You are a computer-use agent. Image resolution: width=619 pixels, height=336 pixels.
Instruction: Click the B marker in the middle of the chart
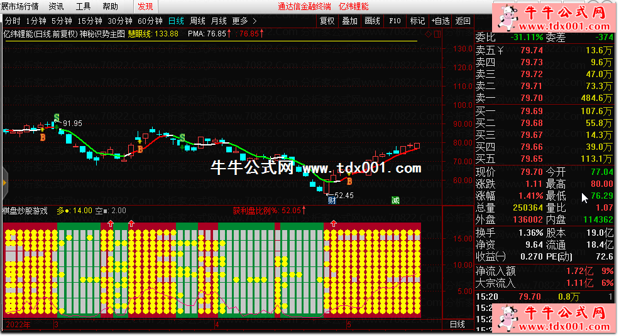[x=140, y=150]
